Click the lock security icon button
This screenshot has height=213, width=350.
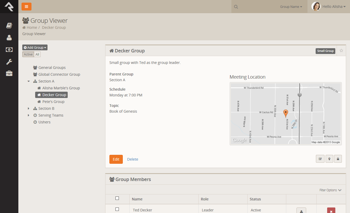[x=338, y=159]
